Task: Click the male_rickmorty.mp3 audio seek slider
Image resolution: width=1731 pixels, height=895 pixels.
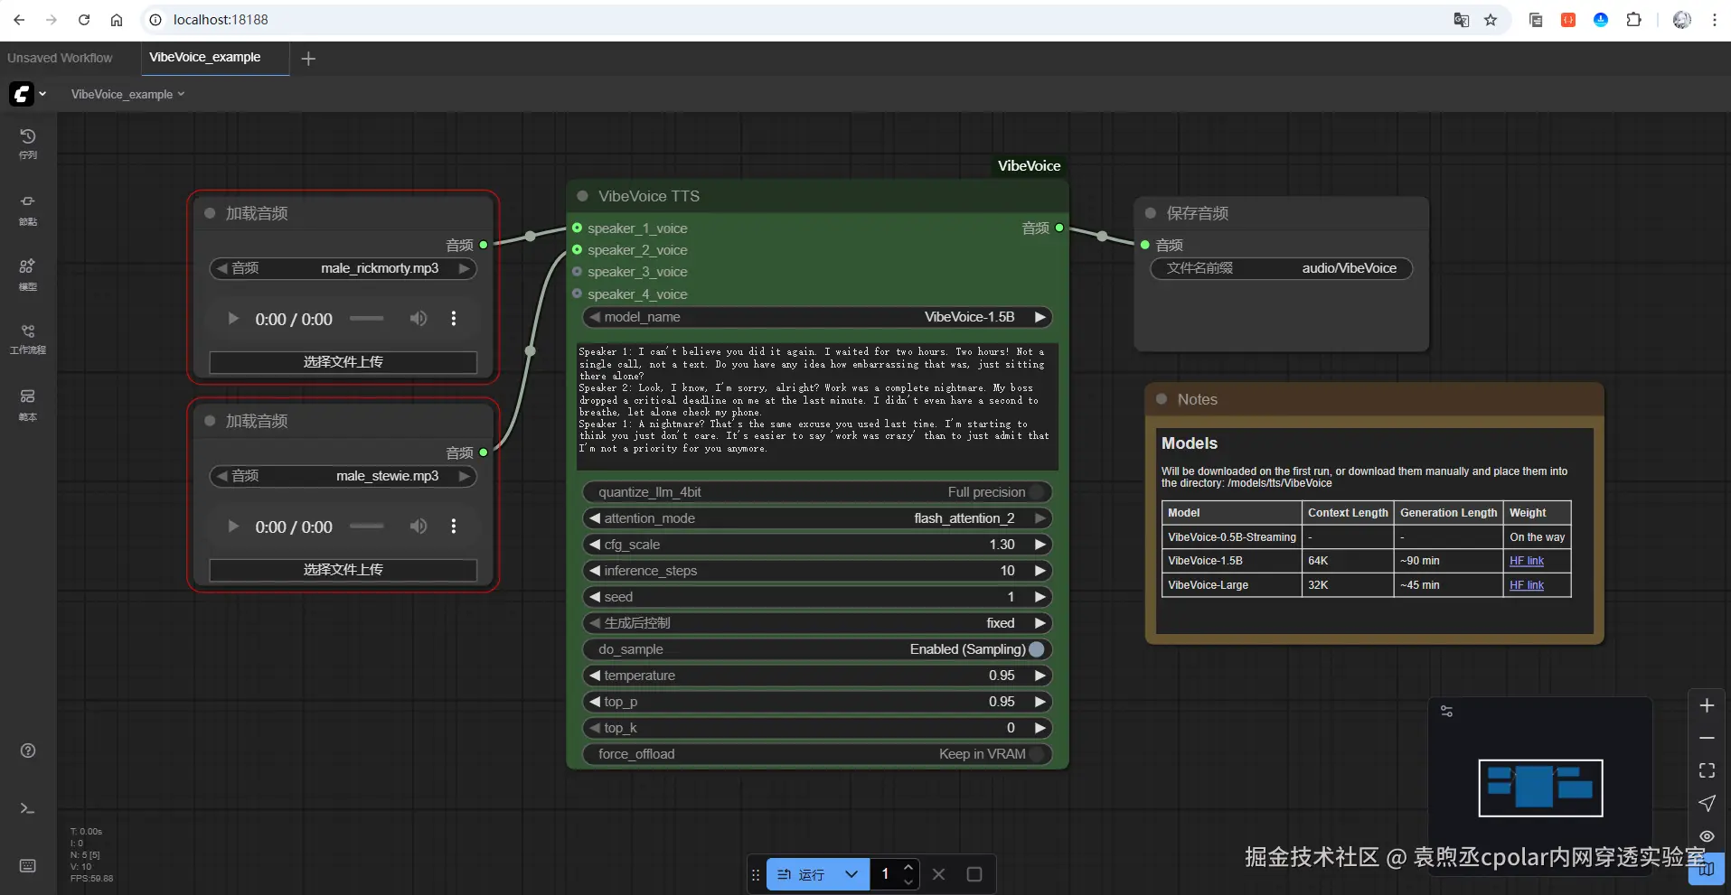Action: pyautogui.click(x=366, y=318)
